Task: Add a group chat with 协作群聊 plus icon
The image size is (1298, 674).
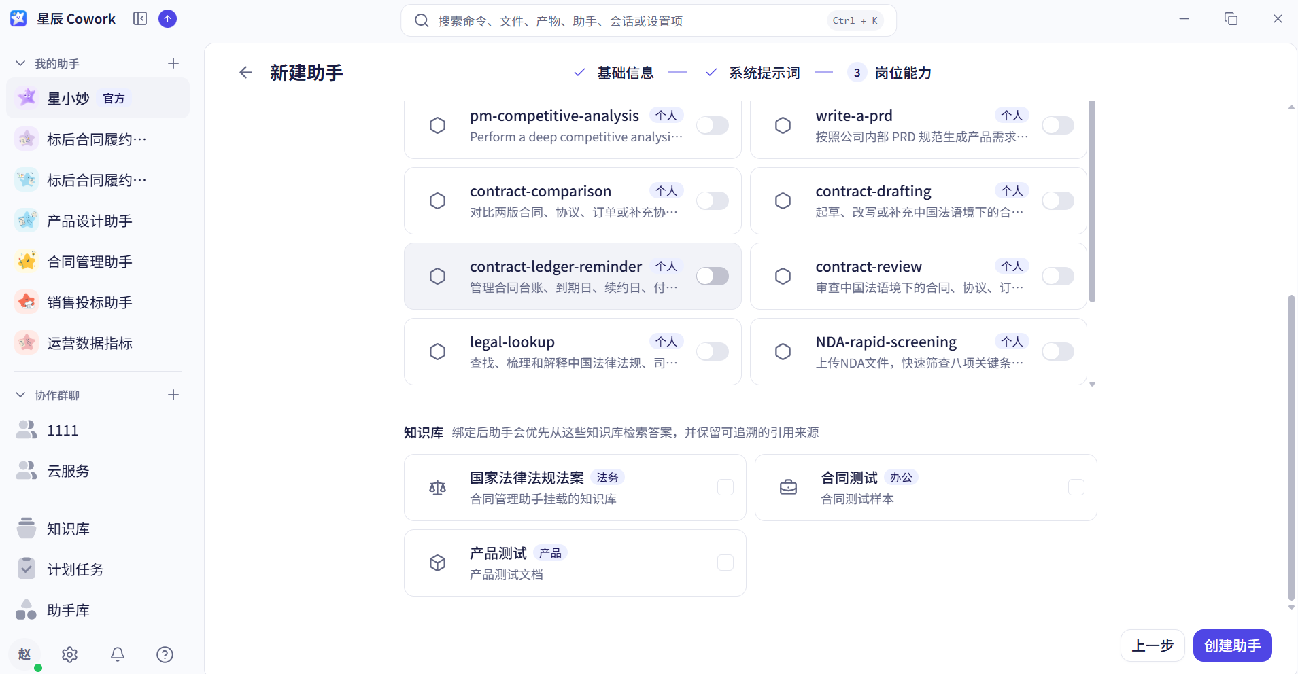Action: pyautogui.click(x=173, y=395)
